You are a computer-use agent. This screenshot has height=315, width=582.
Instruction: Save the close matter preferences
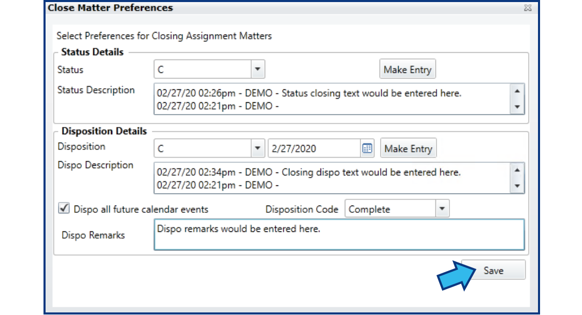493,270
